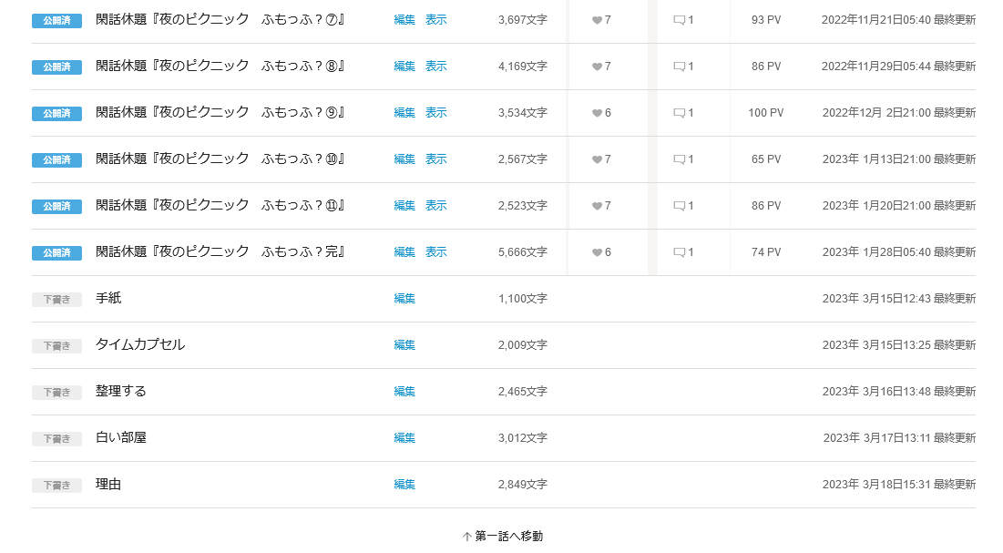Open 編集 link for 手紙 draft
This screenshot has height=553, width=1003.
click(404, 298)
